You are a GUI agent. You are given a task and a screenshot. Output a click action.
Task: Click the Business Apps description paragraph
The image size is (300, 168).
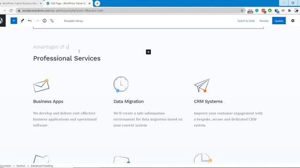(x=65, y=119)
